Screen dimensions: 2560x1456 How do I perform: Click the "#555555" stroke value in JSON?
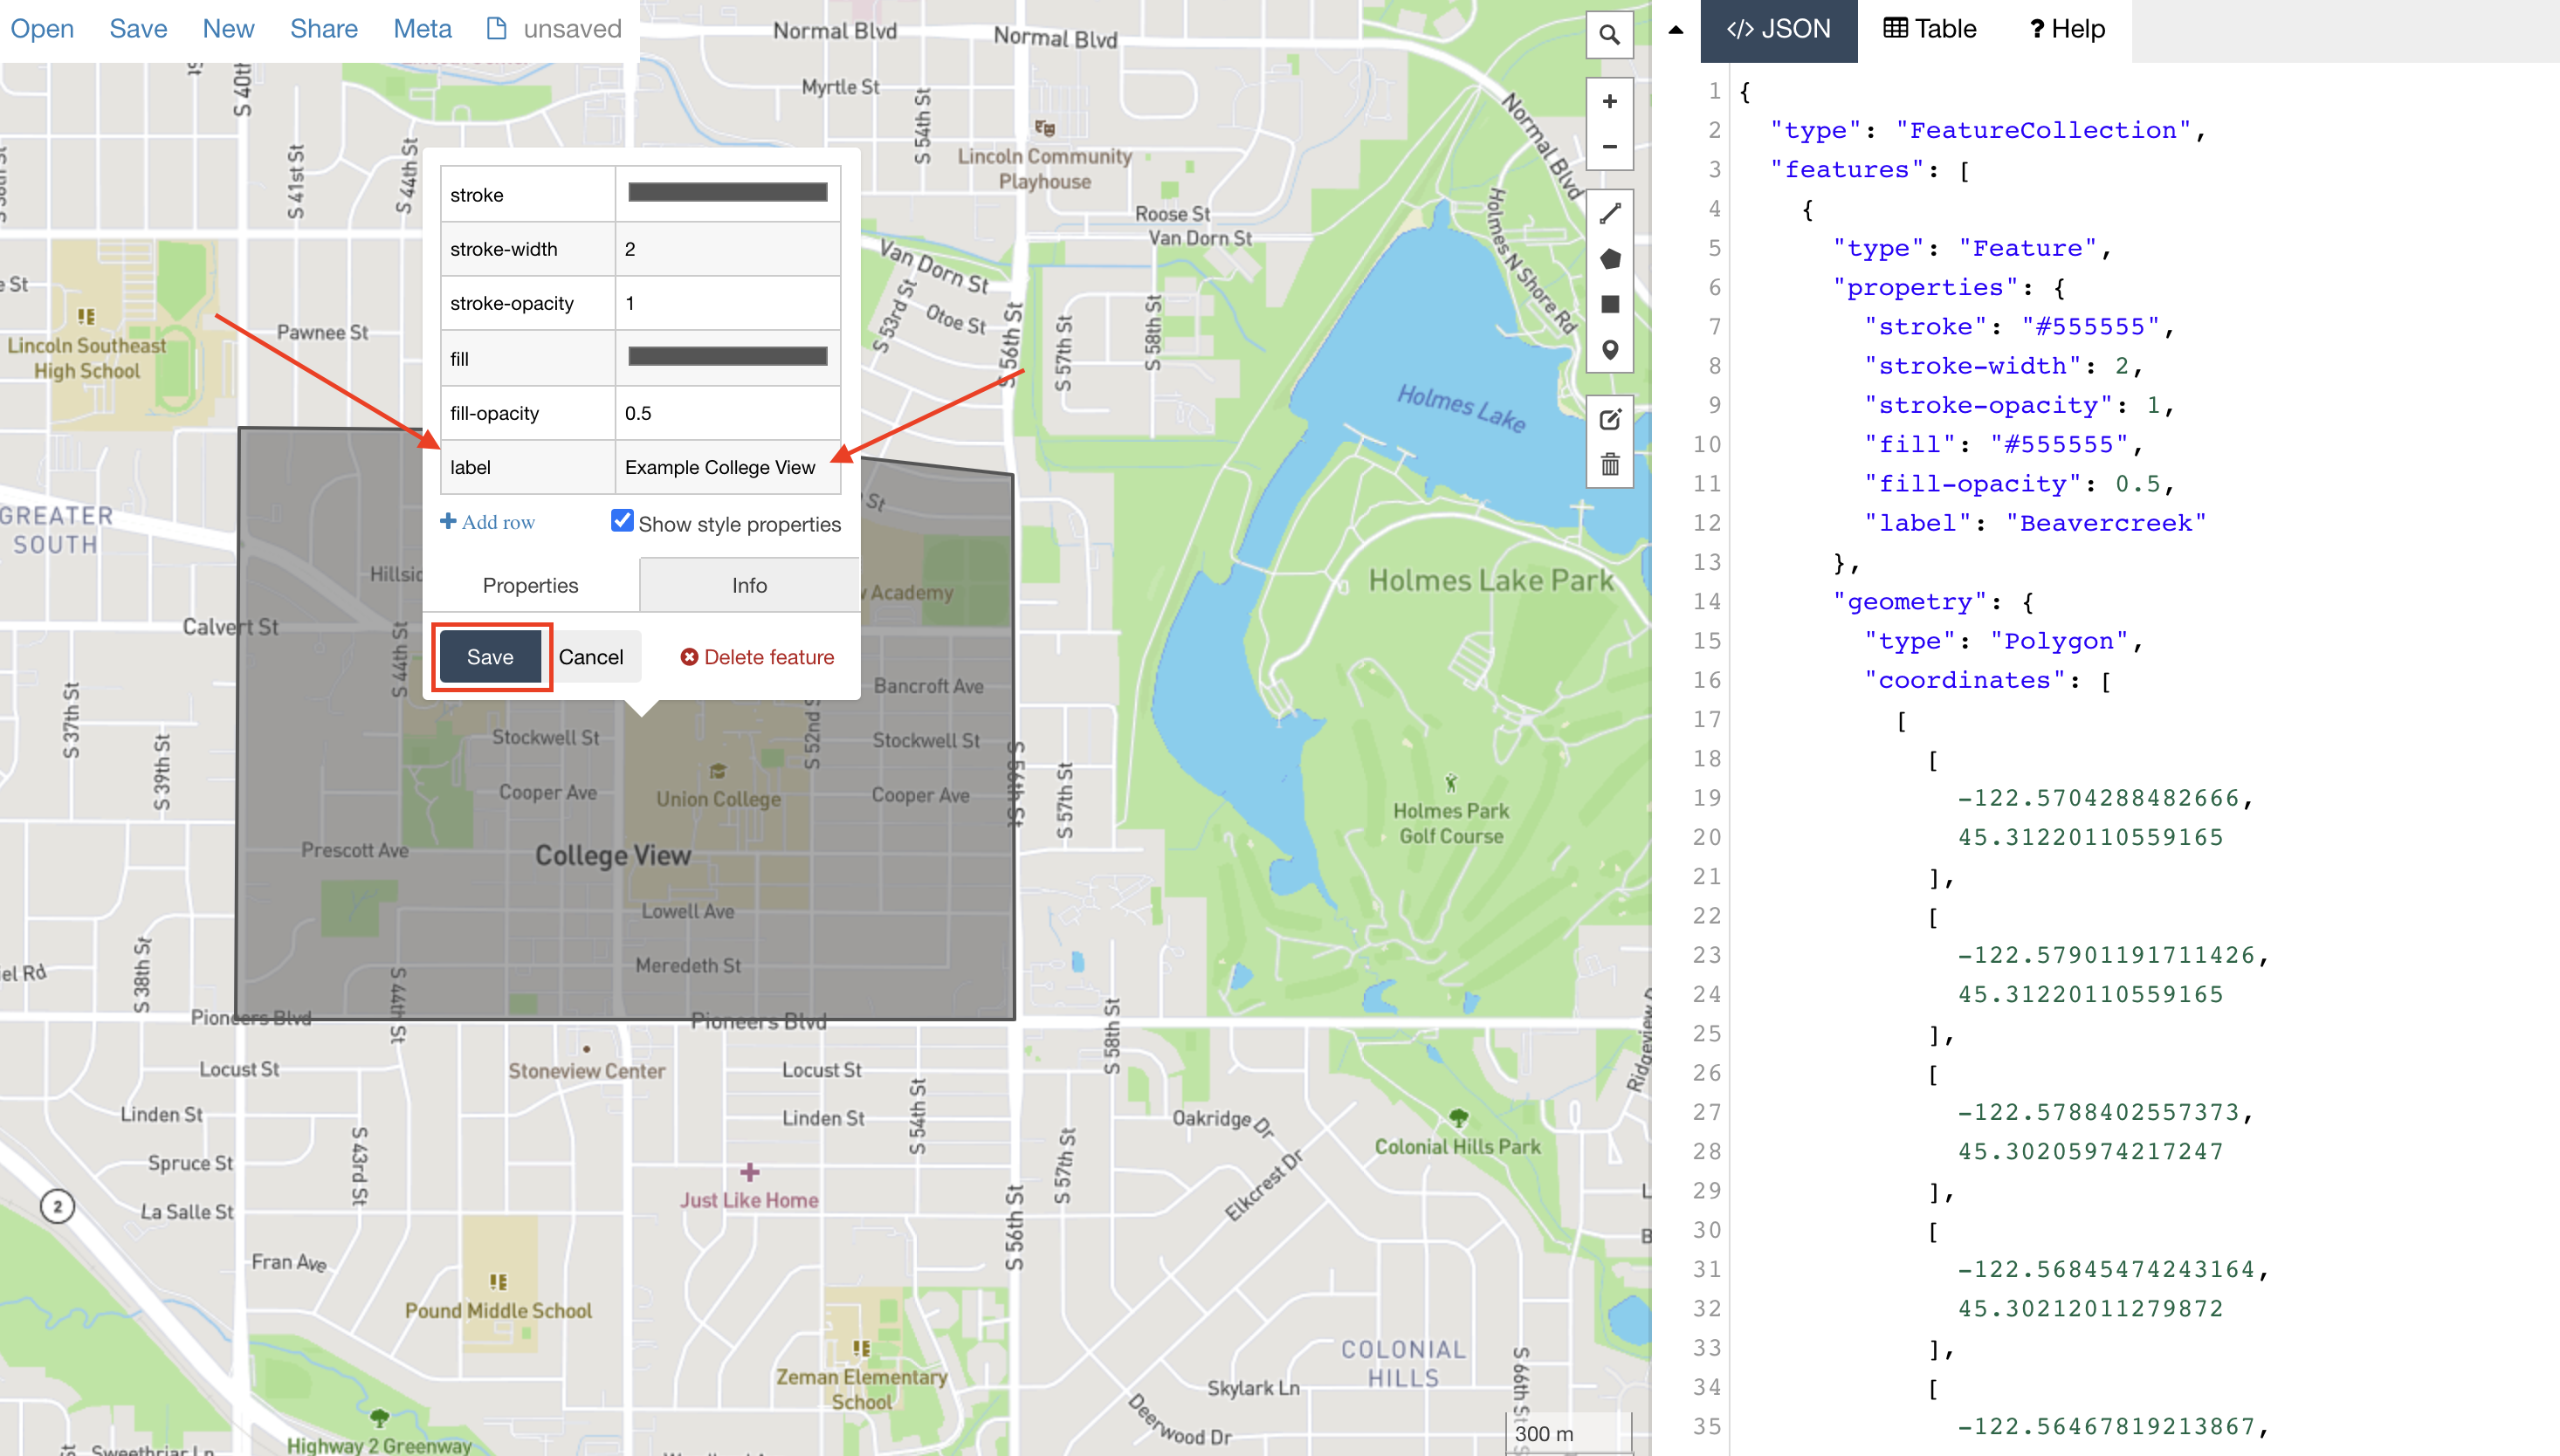tap(2090, 327)
